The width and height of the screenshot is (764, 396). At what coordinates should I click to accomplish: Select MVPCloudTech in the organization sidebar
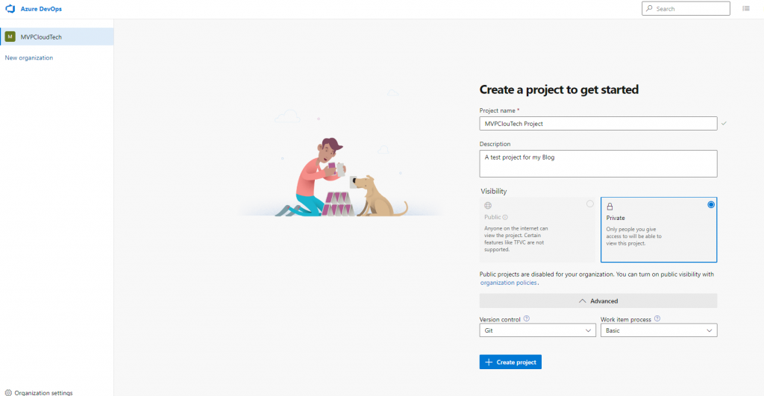coord(41,37)
